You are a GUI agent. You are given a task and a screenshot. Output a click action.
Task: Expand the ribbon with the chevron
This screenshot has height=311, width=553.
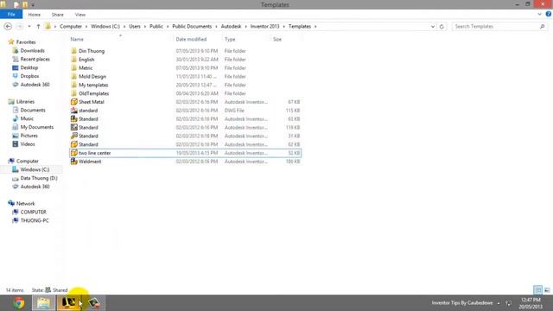coord(539,15)
